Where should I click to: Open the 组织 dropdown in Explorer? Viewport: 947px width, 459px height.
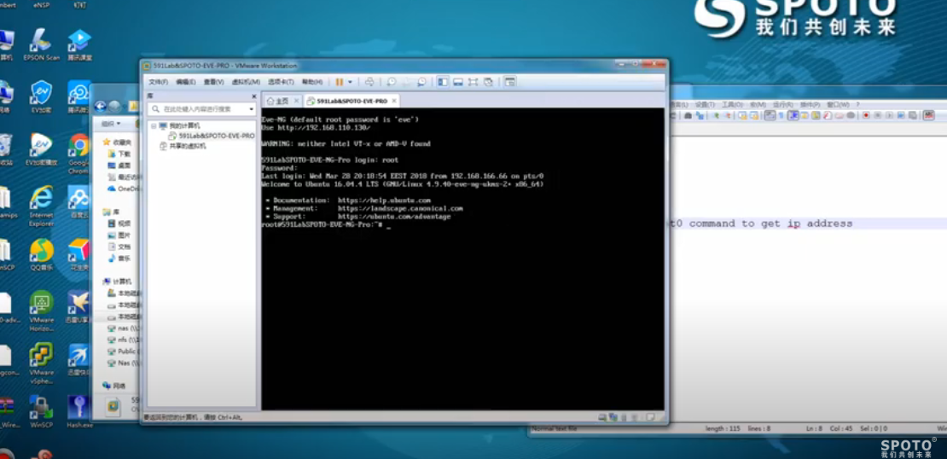point(111,124)
